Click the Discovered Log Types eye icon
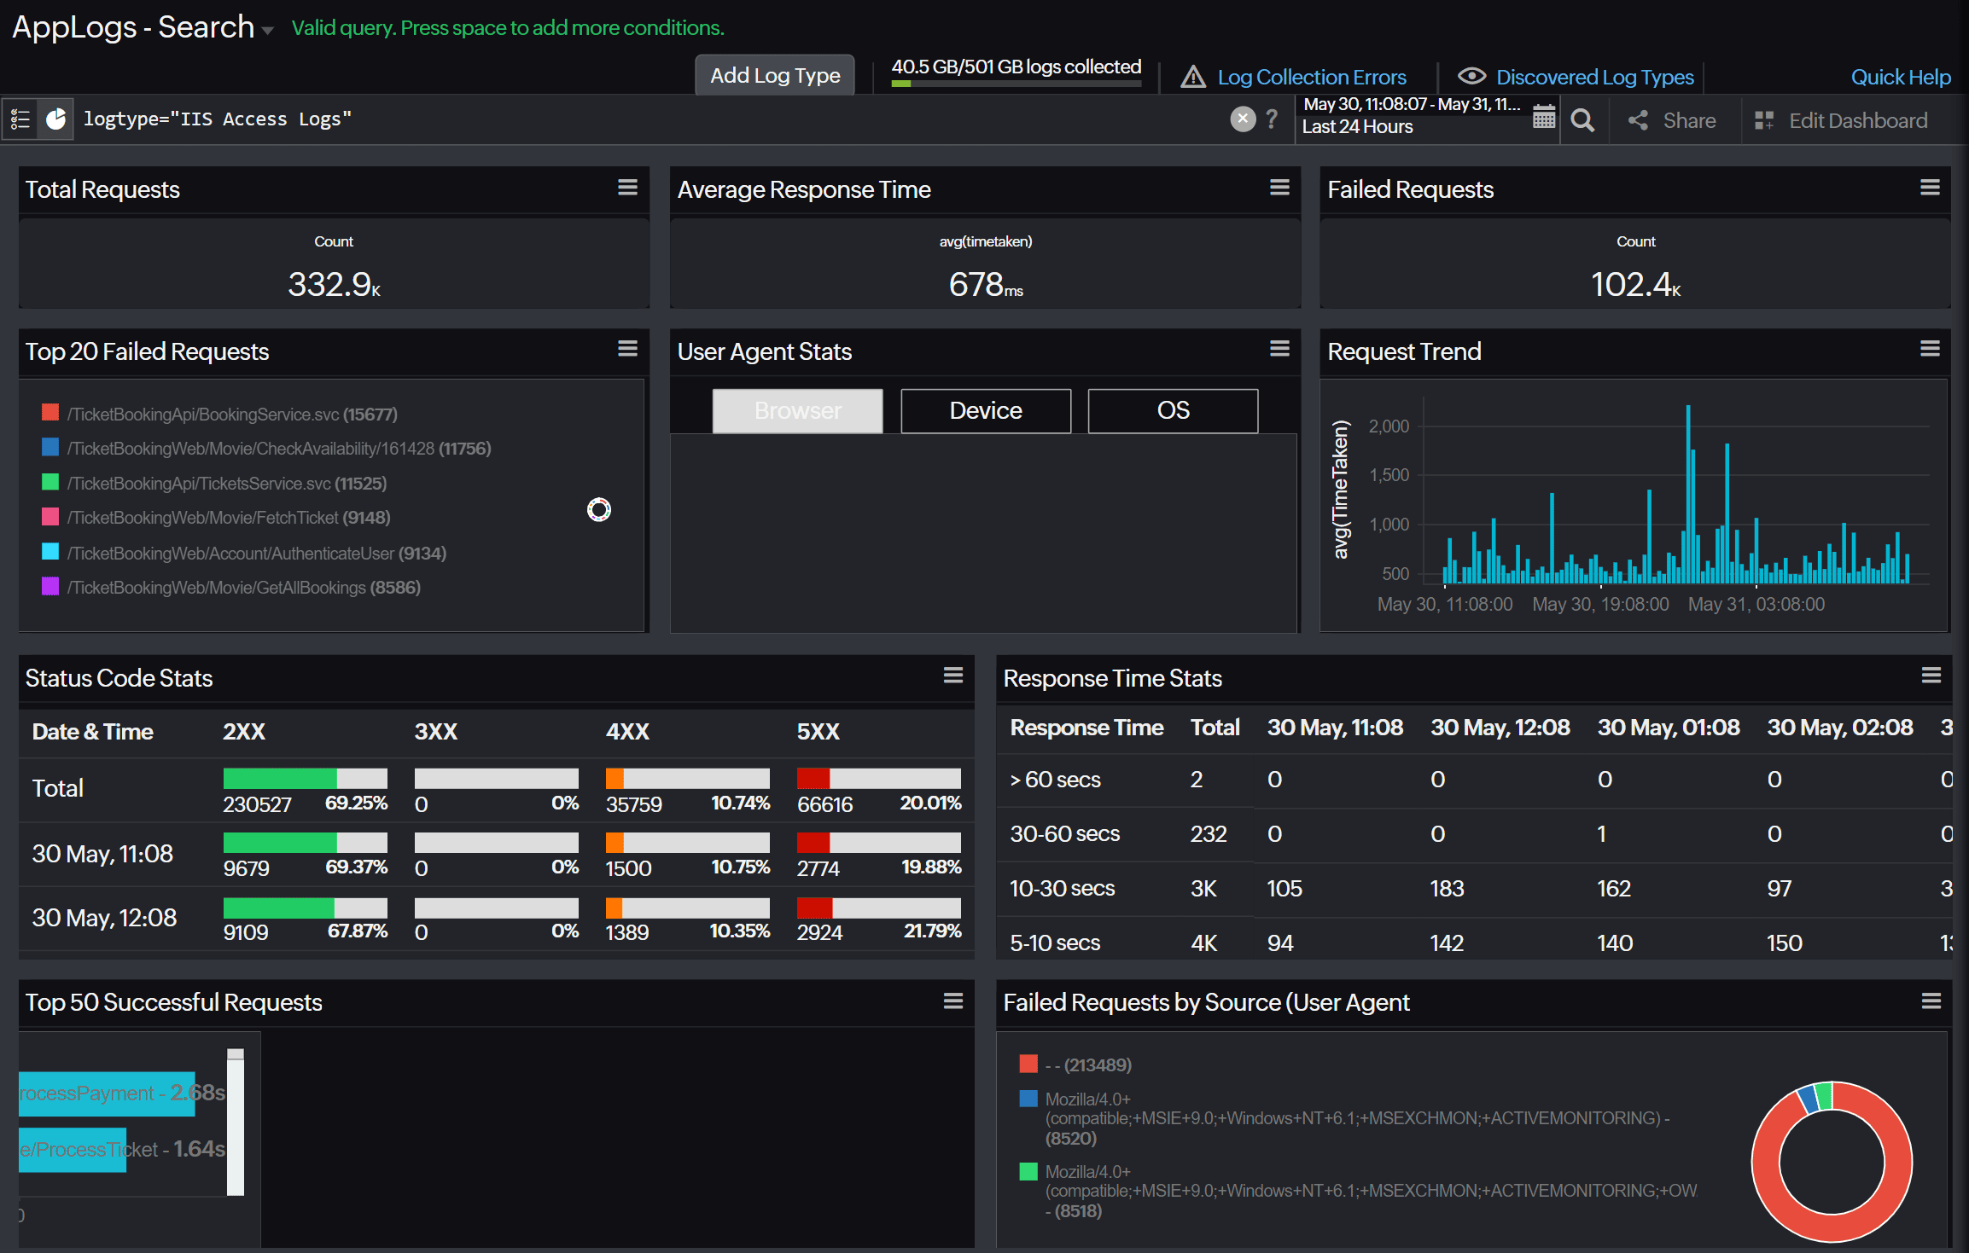This screenshot has width=1969, height=1253. click(1471, 76)
